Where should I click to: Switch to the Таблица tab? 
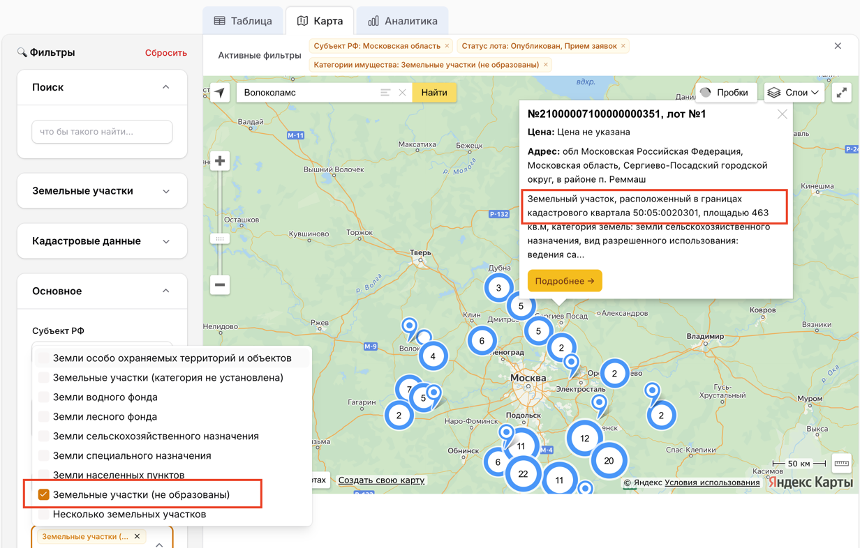(x=243, y=21)
